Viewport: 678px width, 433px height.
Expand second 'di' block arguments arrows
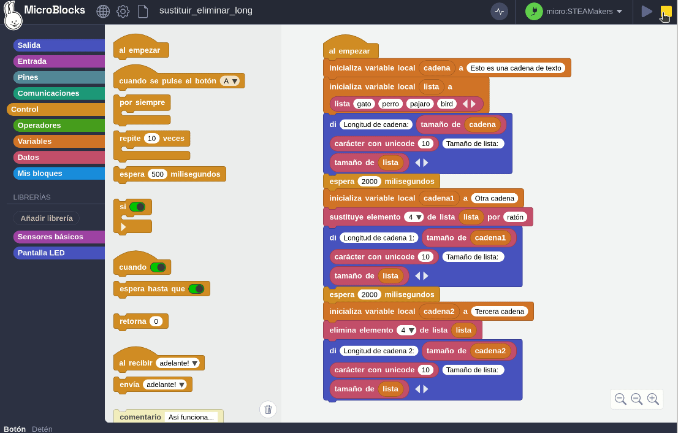[x=422, y=276]
